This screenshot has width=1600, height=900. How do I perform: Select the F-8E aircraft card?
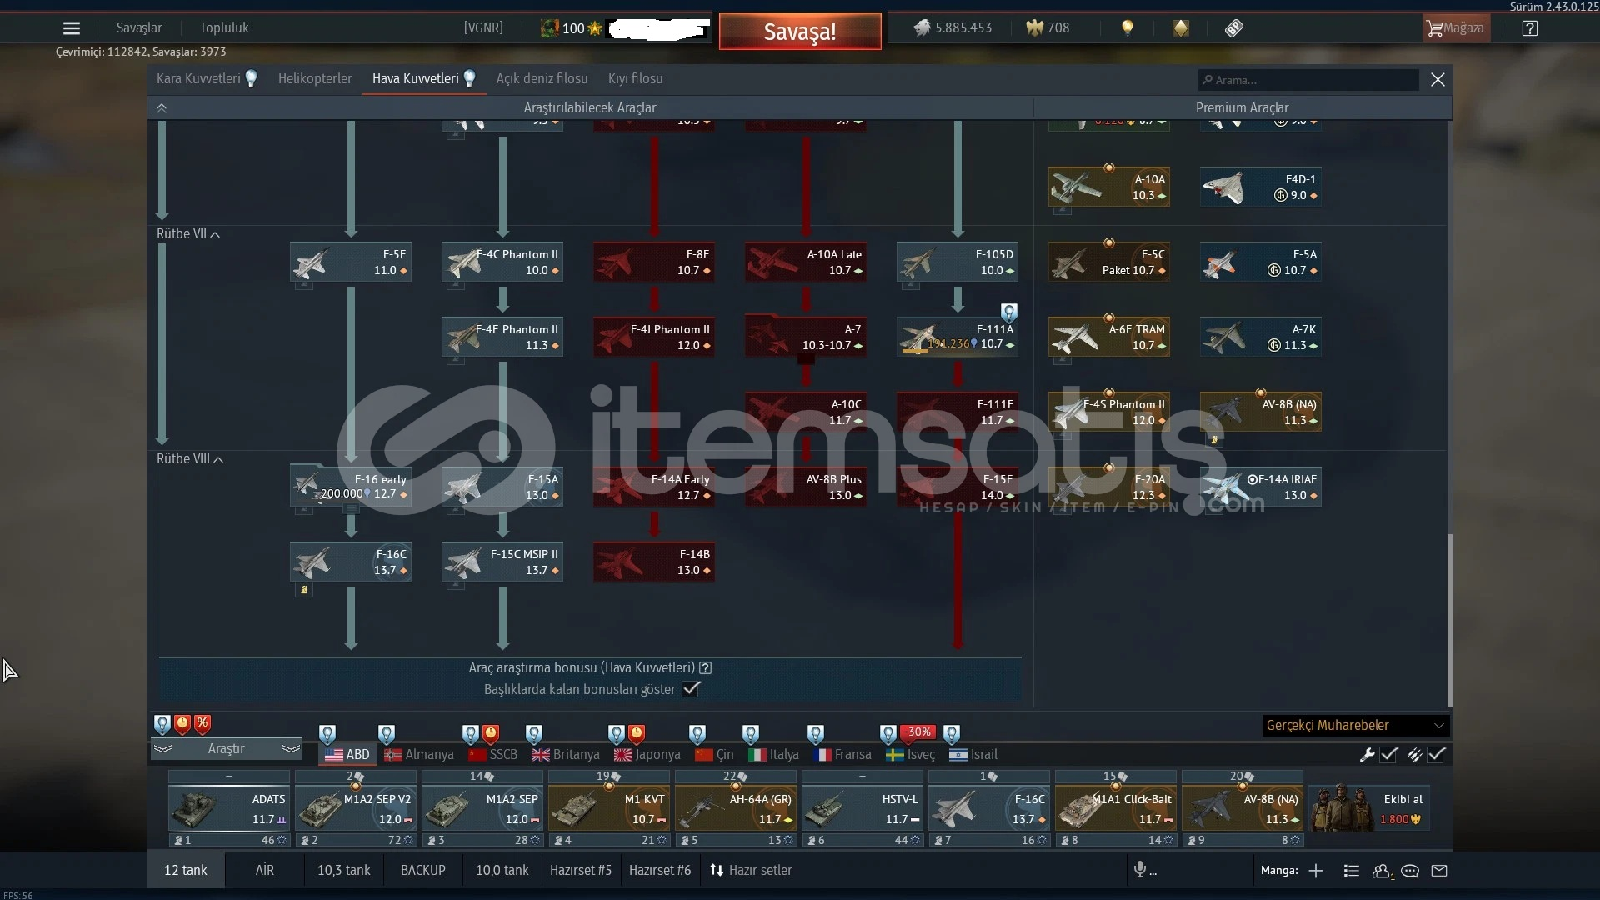click(x=654, y=262)
